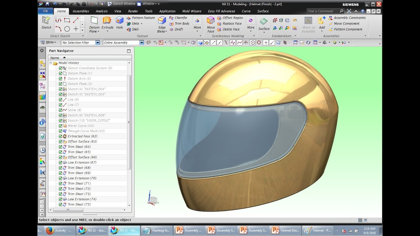Uncheck the Extracted Face (62) checkbox
Screen dimensions: 420x236
point(60,136)
